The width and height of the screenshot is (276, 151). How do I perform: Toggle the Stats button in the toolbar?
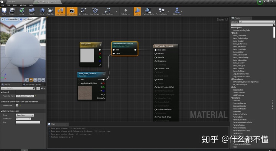[x=137, y=11]
